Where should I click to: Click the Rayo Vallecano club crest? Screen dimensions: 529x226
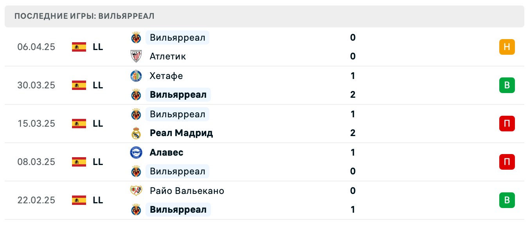(x=136, y=191)
